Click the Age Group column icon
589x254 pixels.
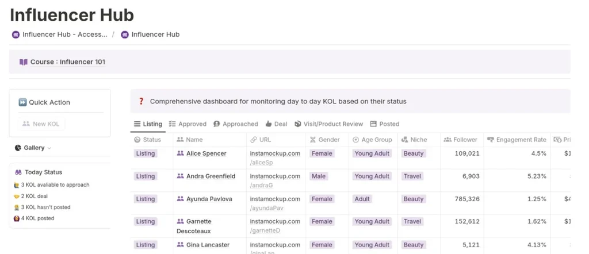click(355, 140)
